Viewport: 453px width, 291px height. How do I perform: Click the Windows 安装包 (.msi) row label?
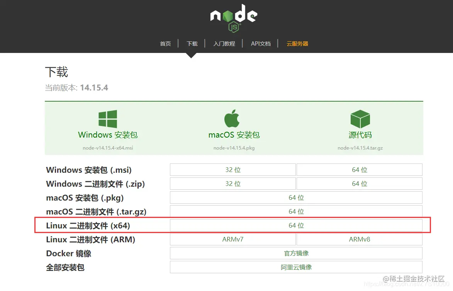tap(89, 170)
